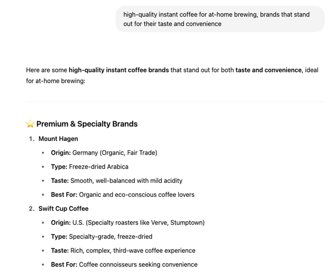The height and width of the screenshot is (275, 332).
Task: Click the 'Rich, complex, third-wave coffee experience' line
Action: coord(123,251)
